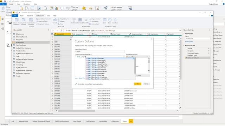
Task: Open AccountRef column filter dropdown
Action: click(x=71, y=34)
